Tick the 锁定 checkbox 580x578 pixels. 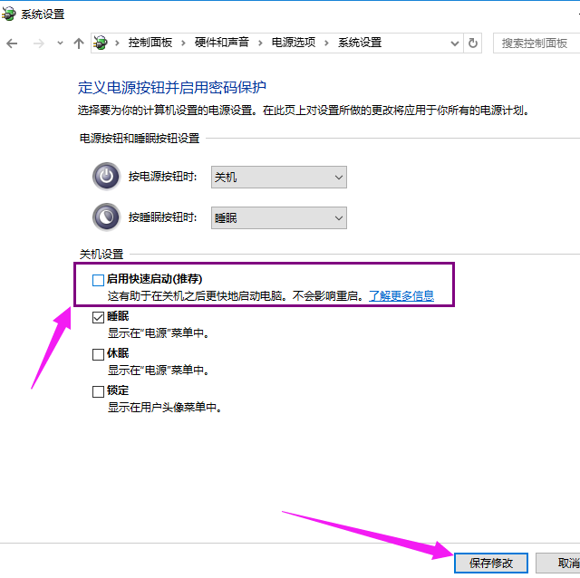pos(98,392)
